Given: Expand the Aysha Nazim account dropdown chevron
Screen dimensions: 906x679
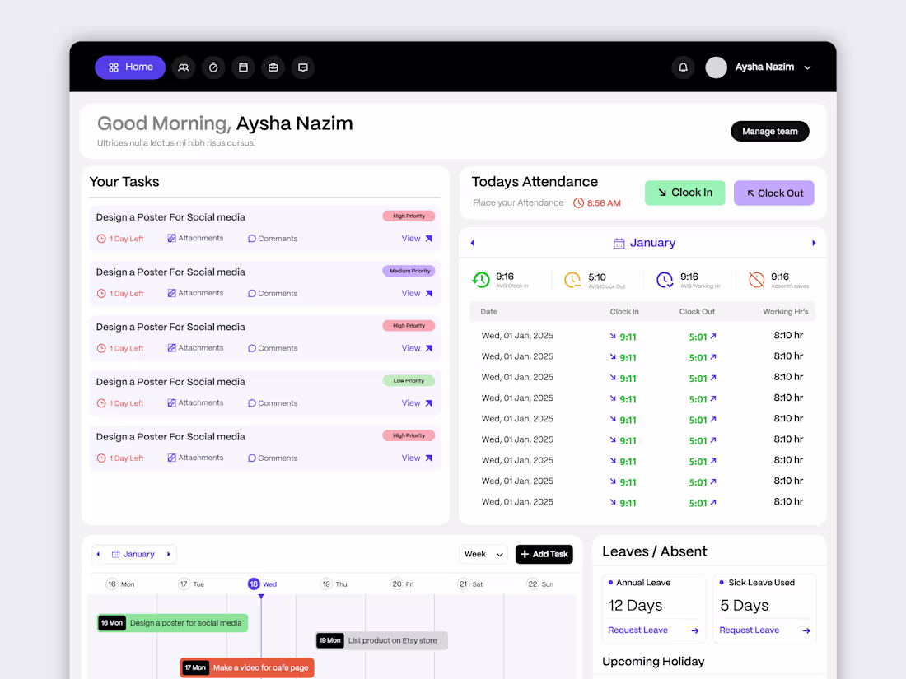Looking at the screenshot, I should 808,67.
